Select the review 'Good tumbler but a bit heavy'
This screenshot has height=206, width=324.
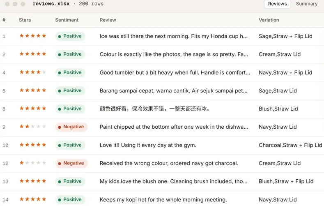pyautogui.click(x=175, y=72)
